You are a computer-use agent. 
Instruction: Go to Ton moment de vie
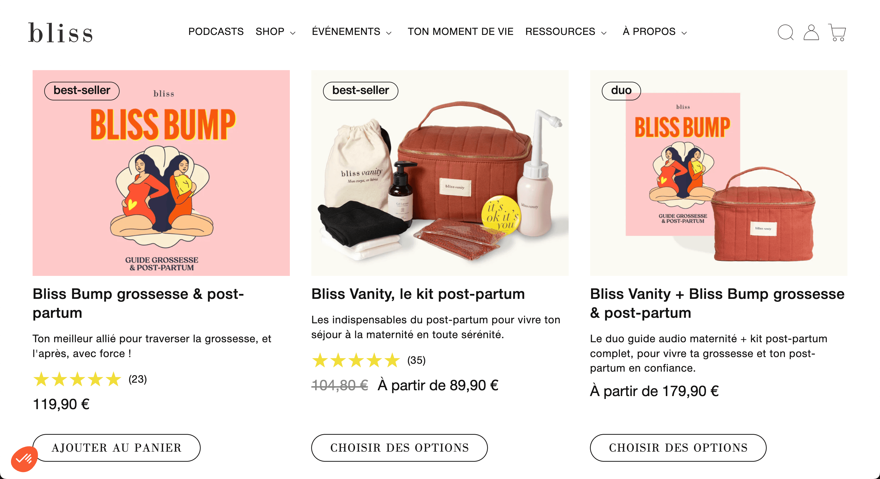[460, 32]
